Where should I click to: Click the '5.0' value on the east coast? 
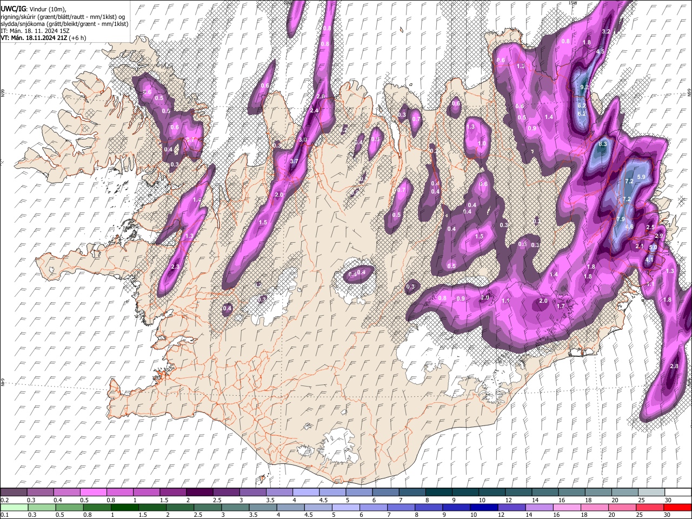[653, 248]
